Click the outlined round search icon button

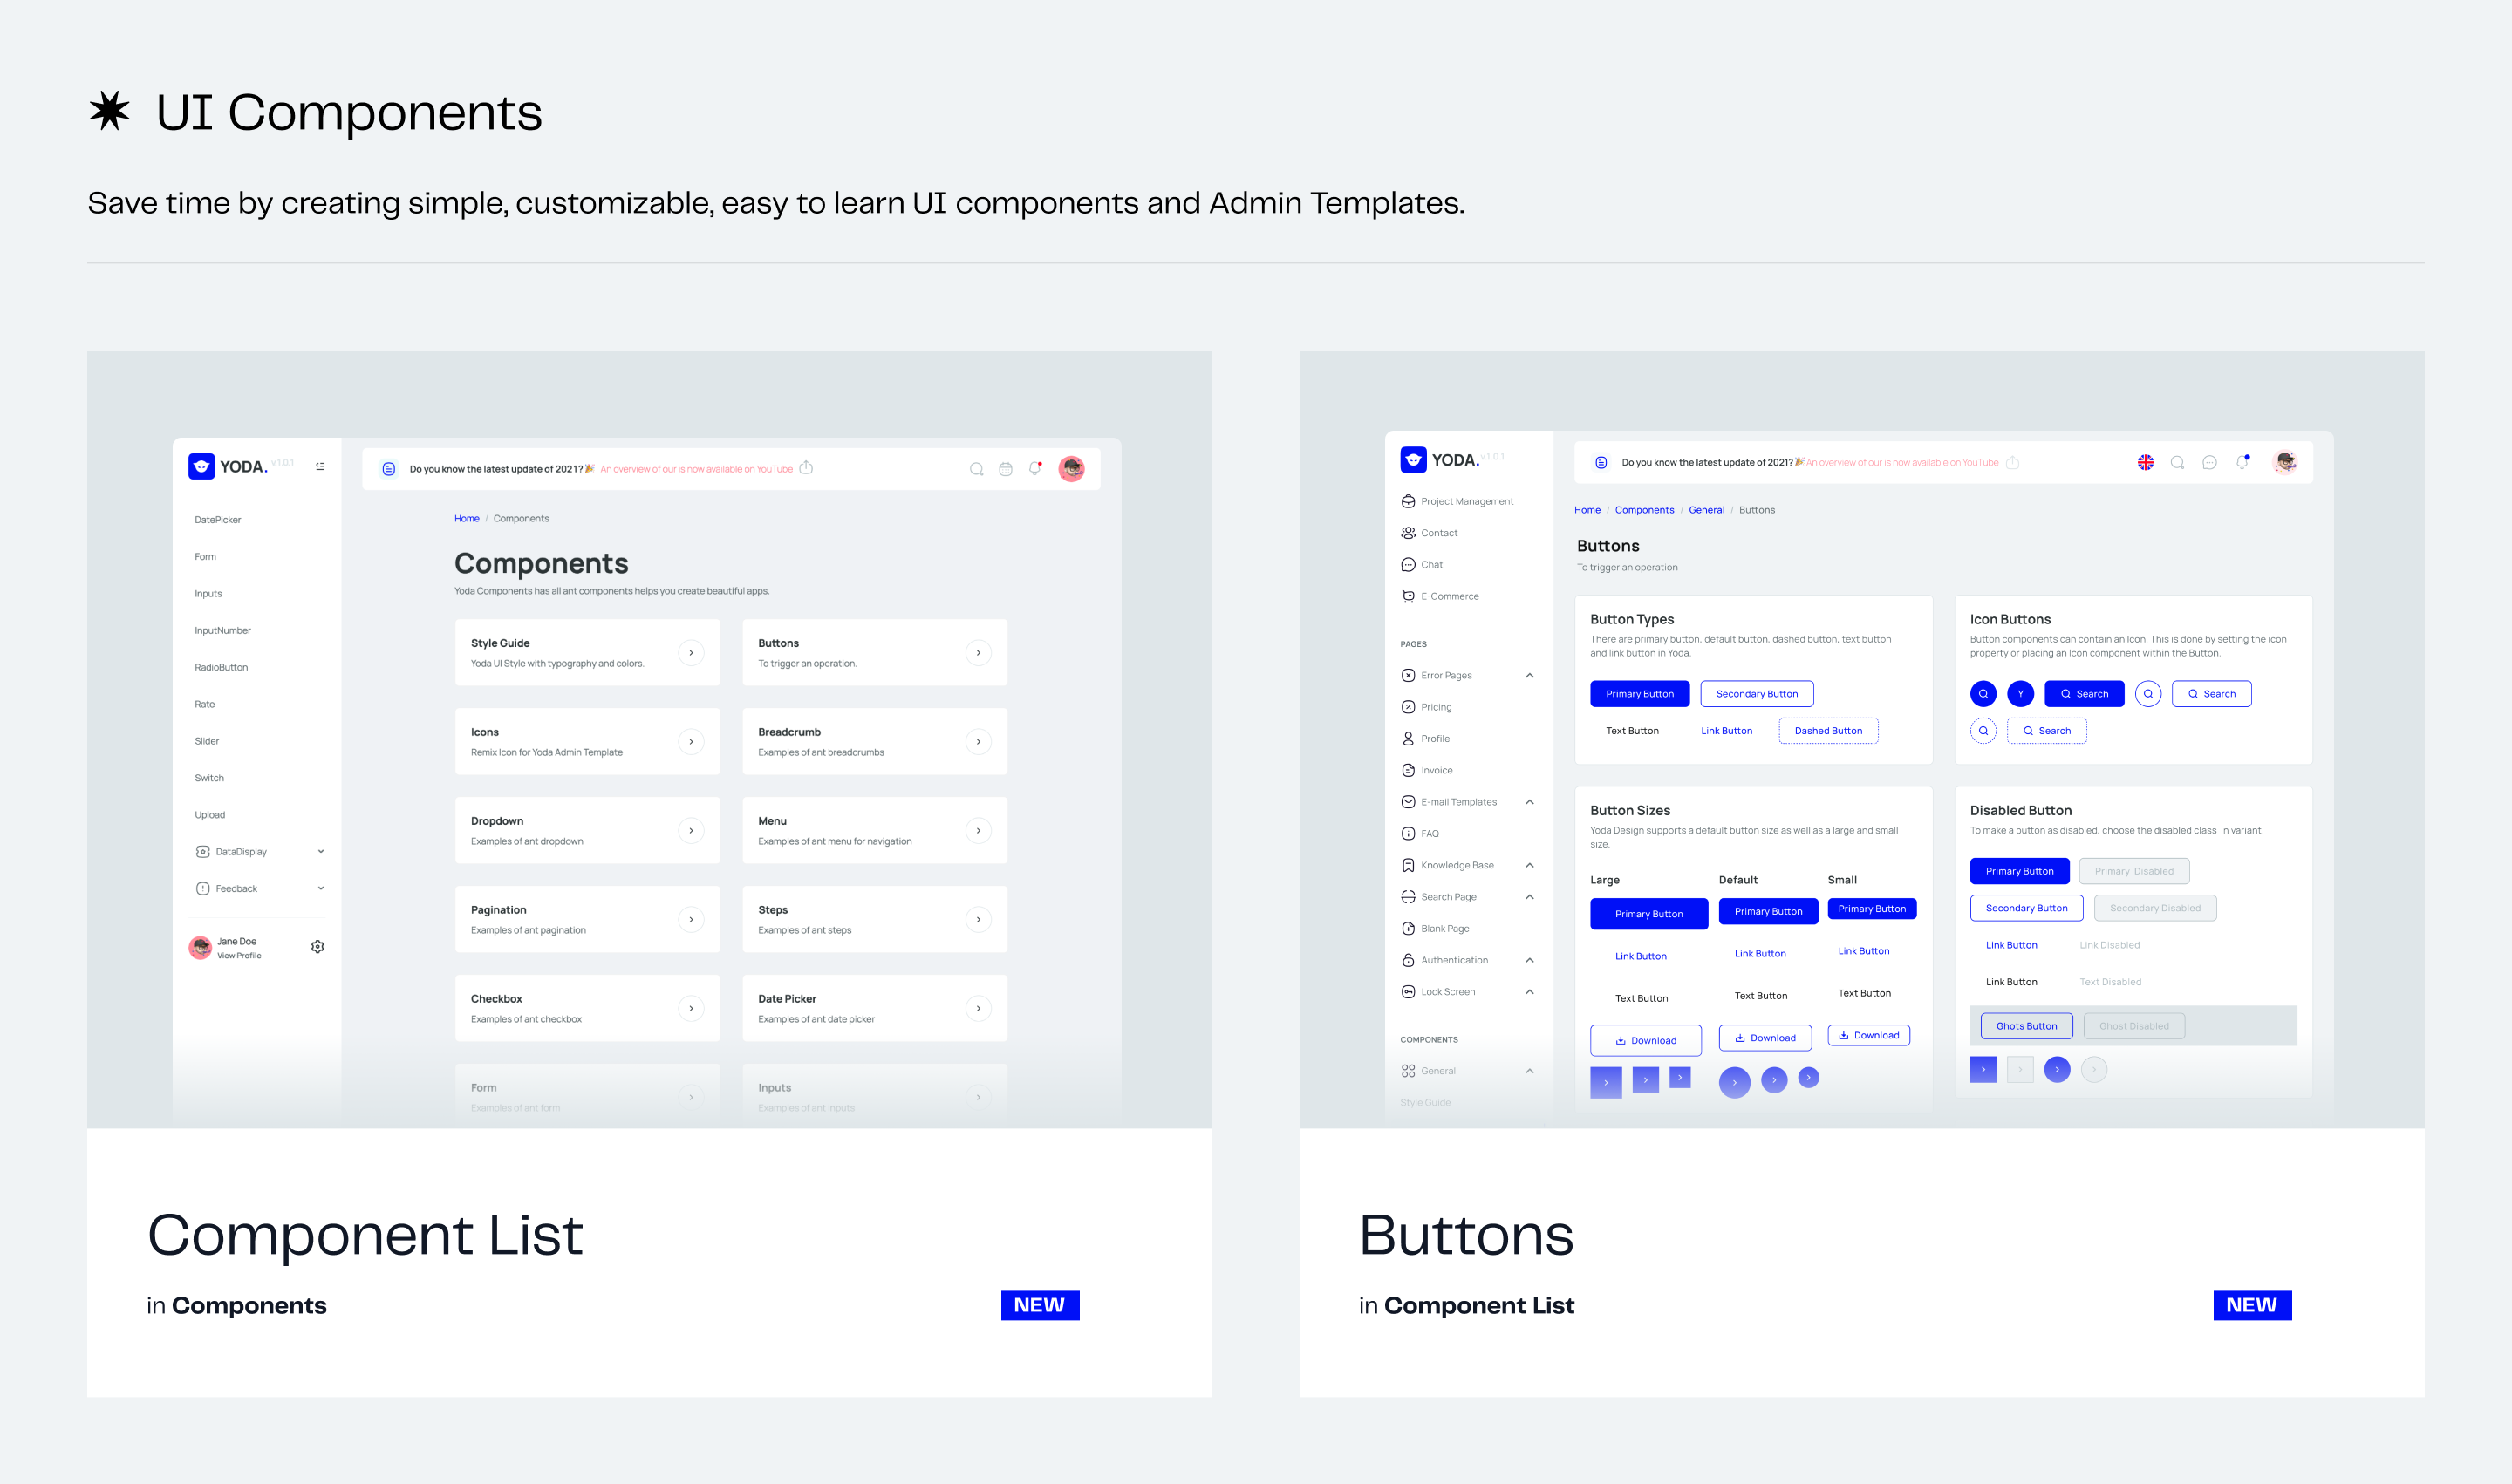tap(2148, 694)
